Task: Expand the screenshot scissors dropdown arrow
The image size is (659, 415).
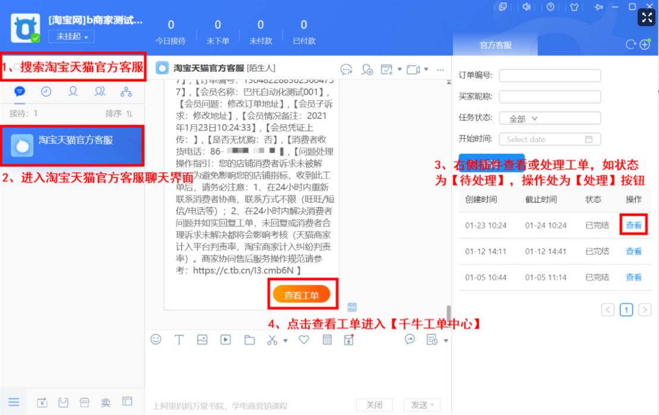Action: click(285, 340)
